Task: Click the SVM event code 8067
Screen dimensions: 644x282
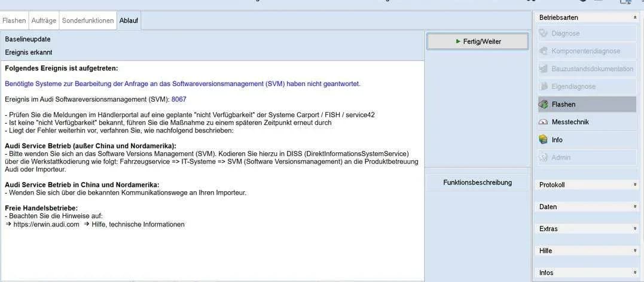Action: (x=179, y=99)
